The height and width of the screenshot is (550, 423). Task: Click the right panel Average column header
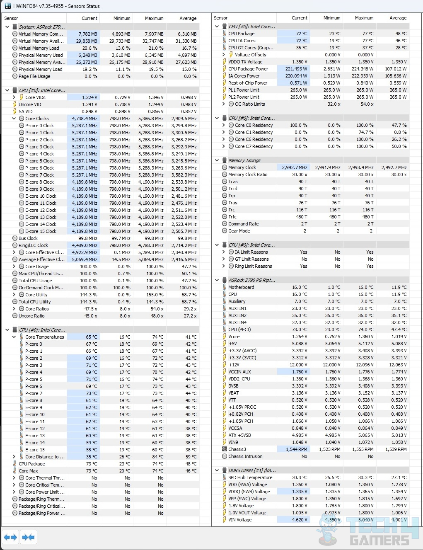tap(392, 18)
